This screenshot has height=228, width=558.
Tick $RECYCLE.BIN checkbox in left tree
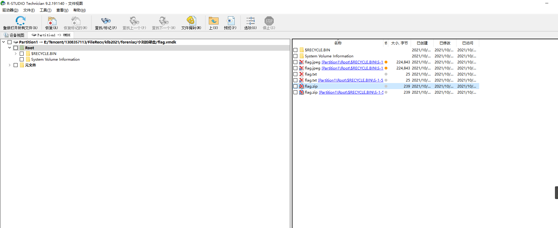coord(22,54)
